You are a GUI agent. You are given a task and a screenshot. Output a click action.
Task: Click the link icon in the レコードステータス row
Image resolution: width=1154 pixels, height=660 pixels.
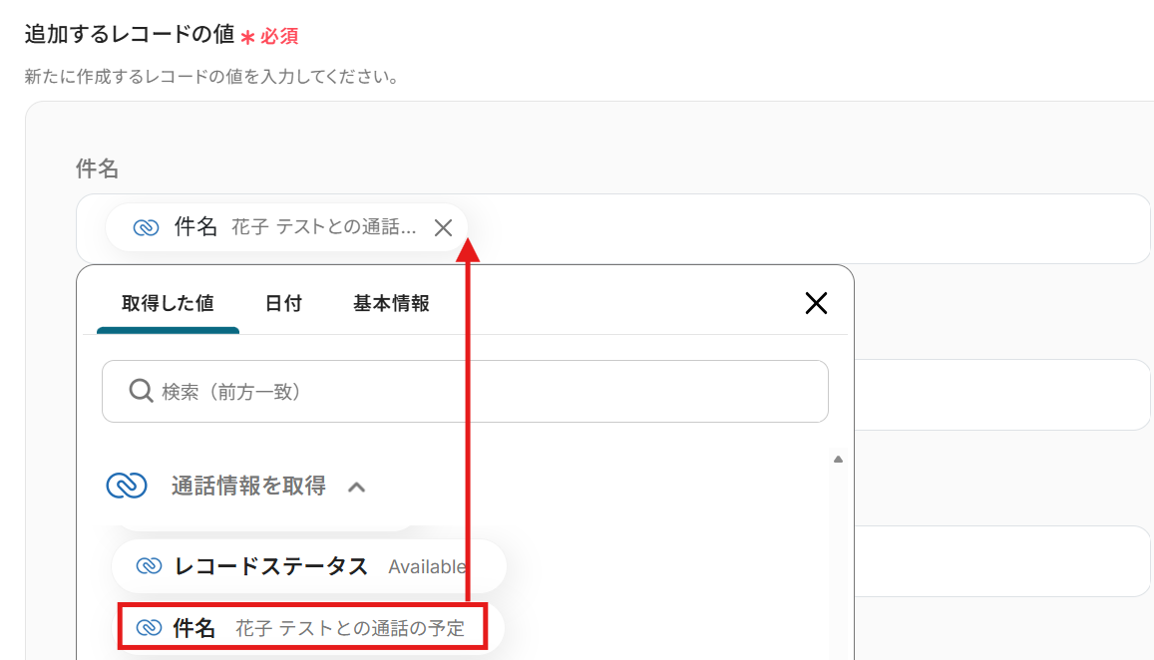[149, 566]
